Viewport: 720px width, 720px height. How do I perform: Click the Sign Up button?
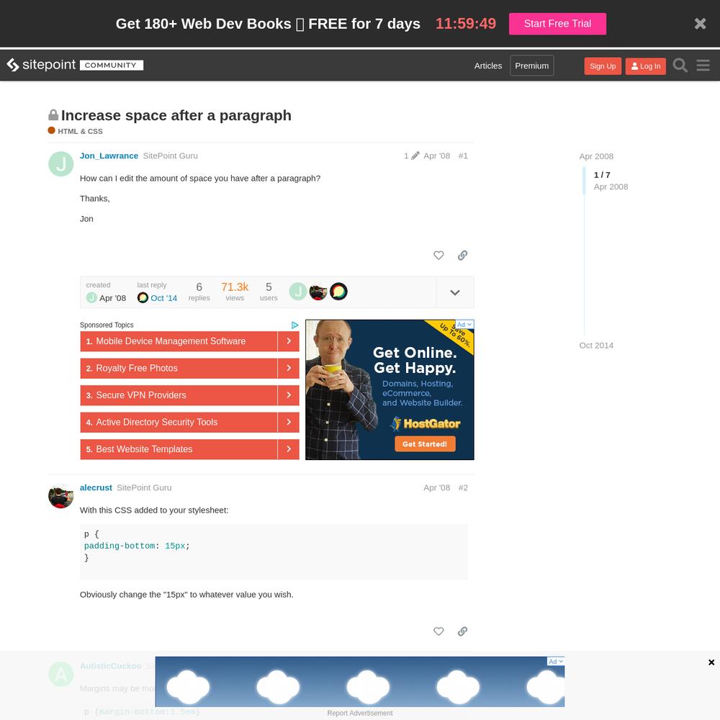[603, 66]
